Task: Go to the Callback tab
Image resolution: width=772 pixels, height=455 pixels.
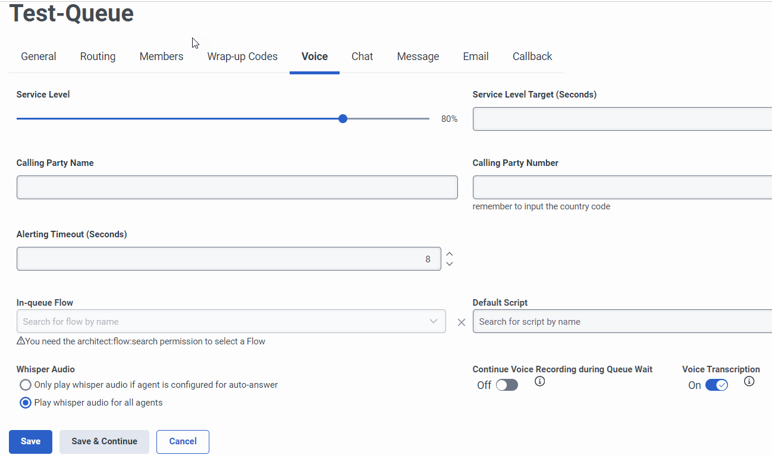Action: coord(532,57)
